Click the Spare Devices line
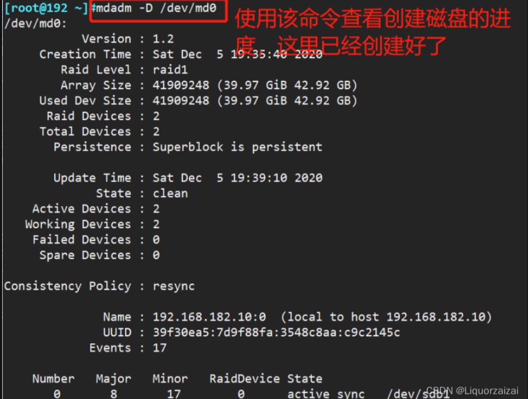This screenshot has width=528, height=399. (x=99, y=255)
